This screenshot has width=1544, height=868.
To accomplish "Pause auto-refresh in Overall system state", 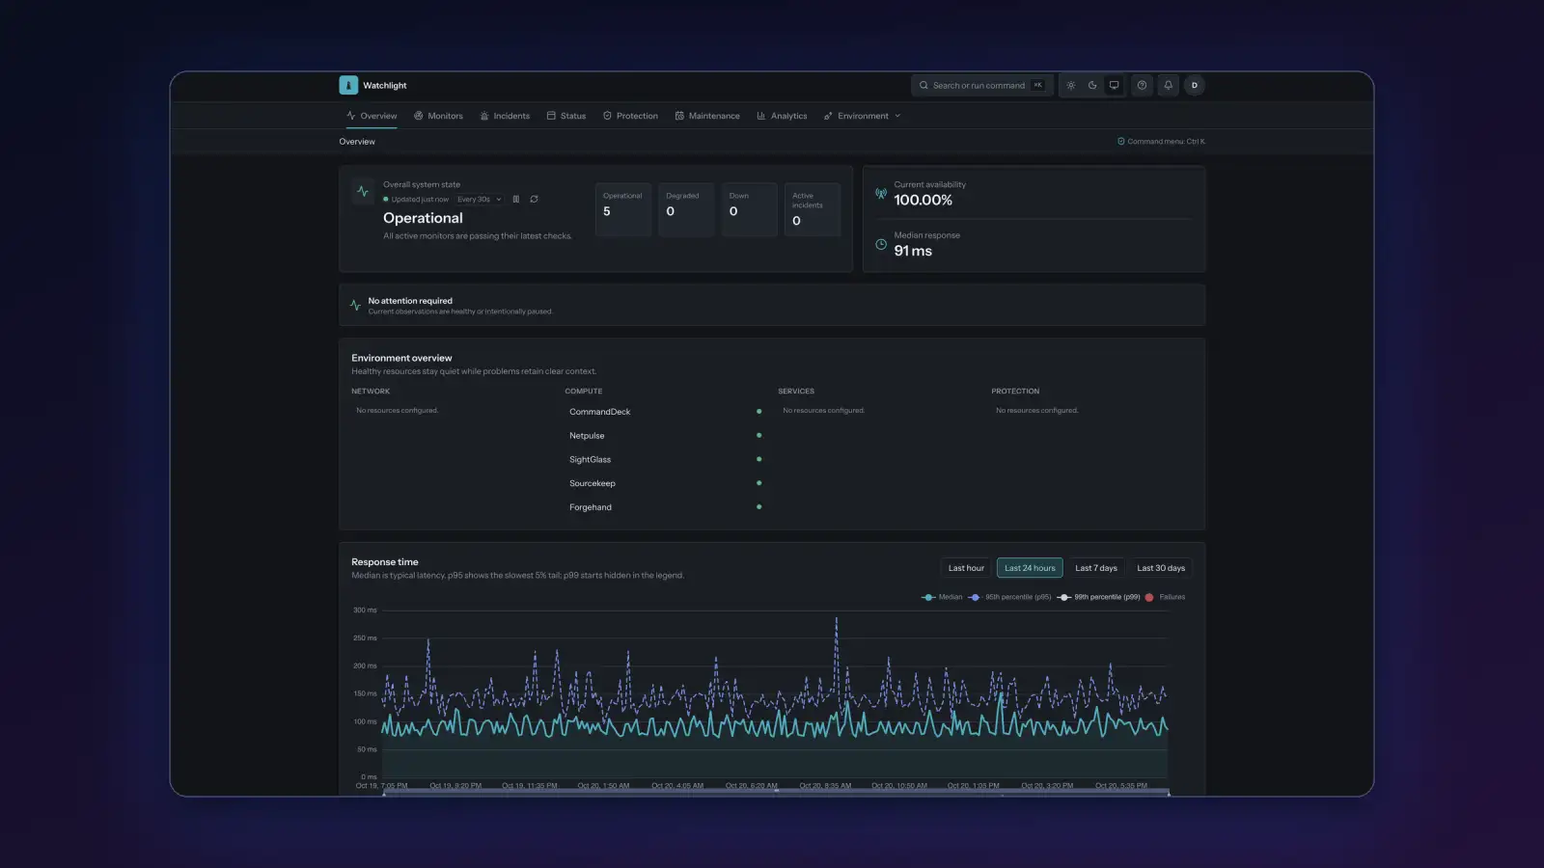I will (x=516, y=200).
